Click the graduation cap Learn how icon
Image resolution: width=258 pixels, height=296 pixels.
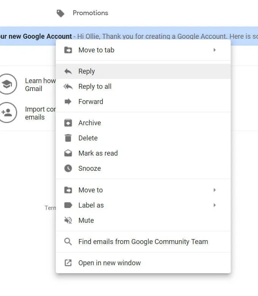[7, 84]
